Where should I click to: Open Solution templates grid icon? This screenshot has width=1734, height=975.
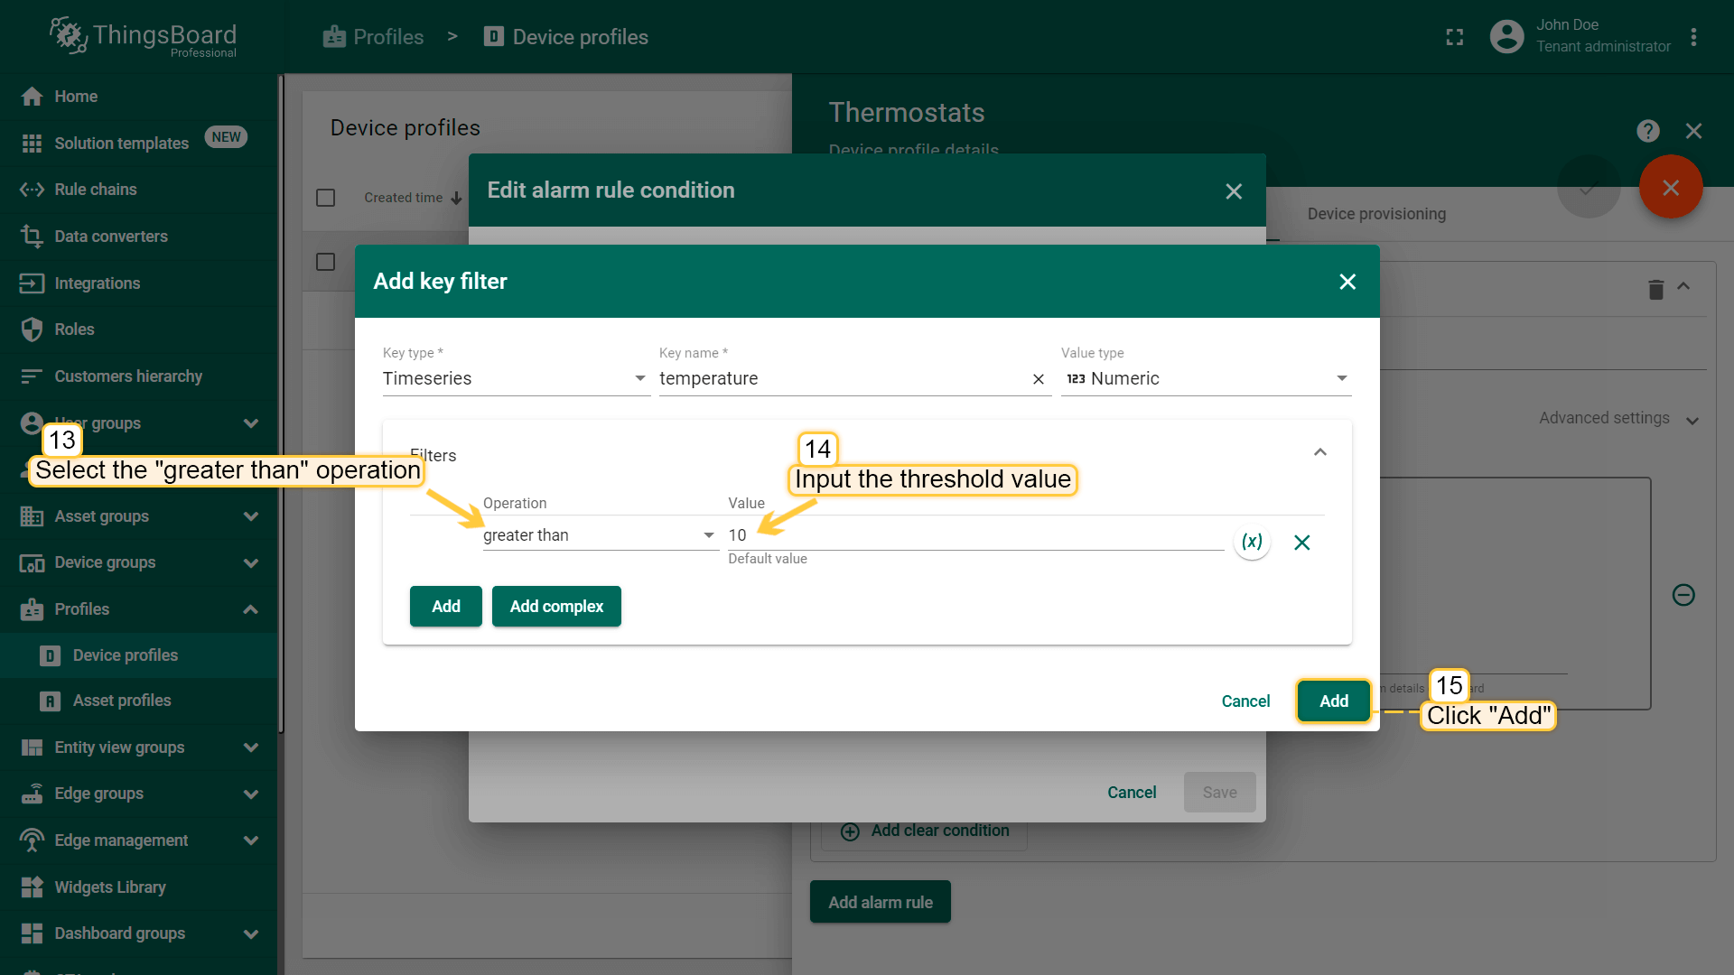[33, 144]
